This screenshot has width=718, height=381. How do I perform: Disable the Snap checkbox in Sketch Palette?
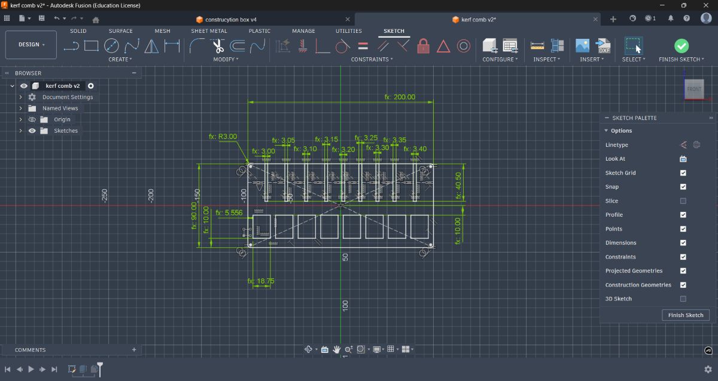683,186
